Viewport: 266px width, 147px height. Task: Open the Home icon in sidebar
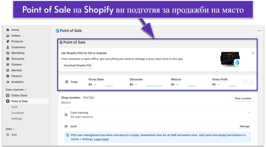(8, 30)
